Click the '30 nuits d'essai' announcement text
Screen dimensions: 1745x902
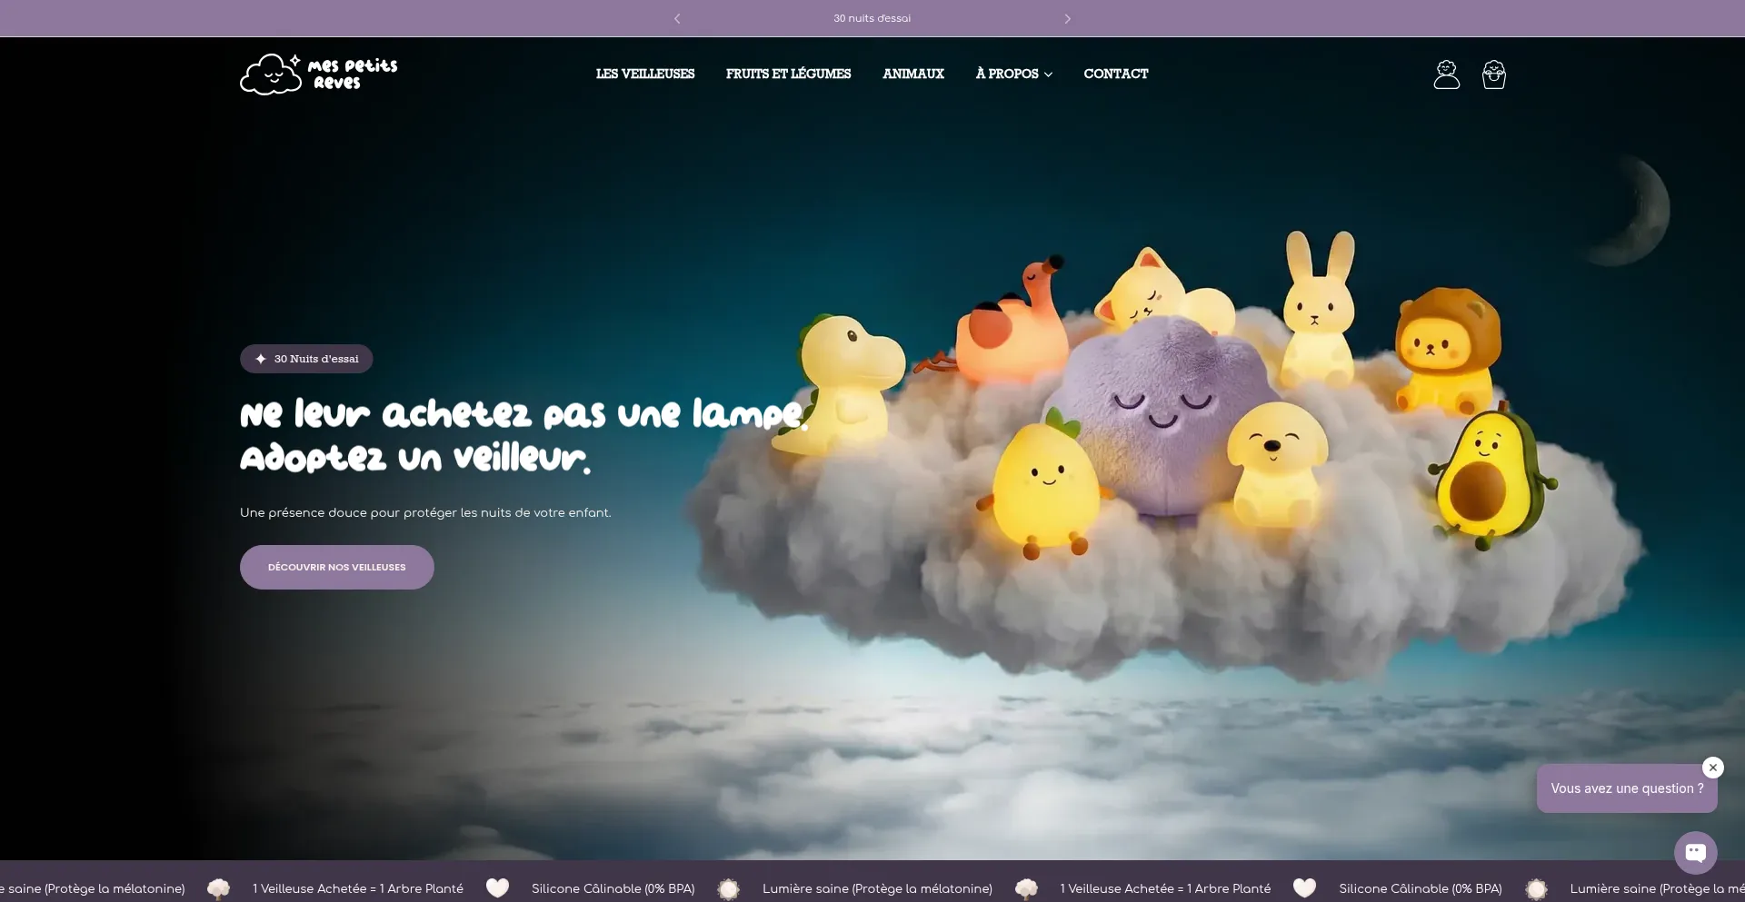(872, 18)
